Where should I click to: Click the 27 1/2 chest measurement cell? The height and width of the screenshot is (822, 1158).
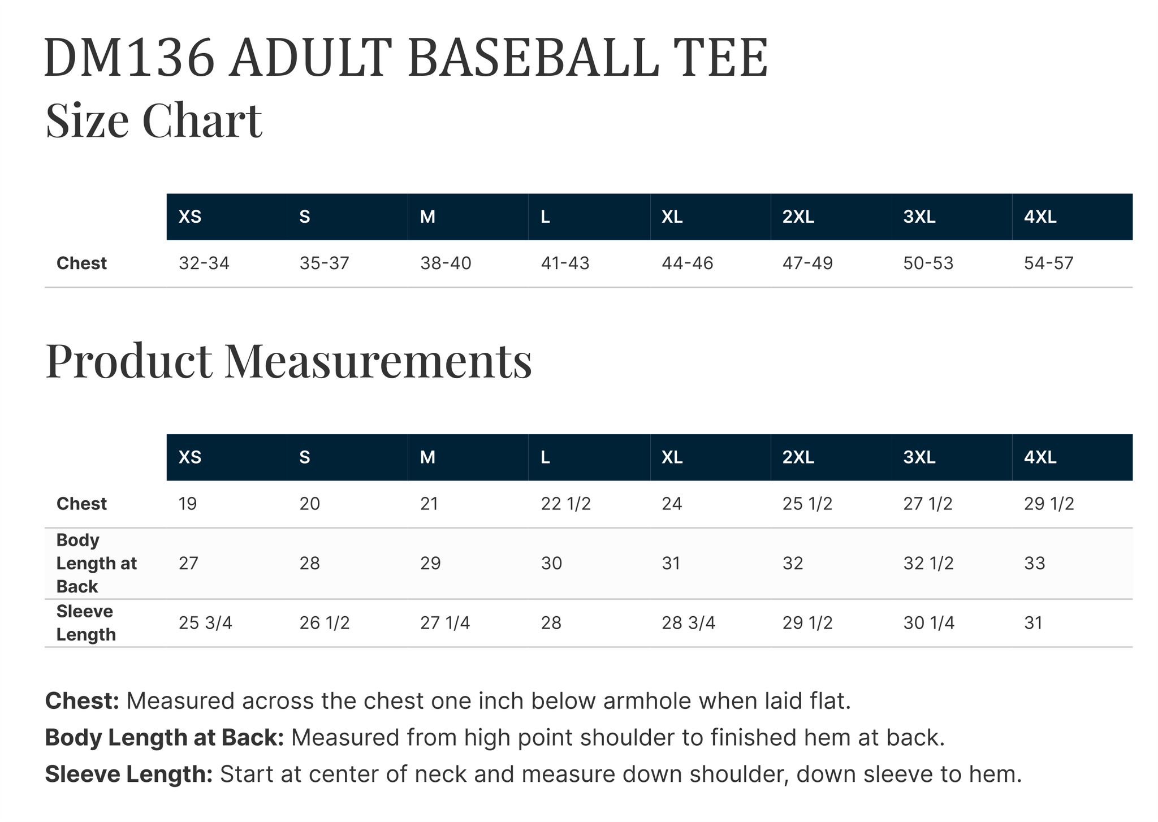tap(927, 504)
